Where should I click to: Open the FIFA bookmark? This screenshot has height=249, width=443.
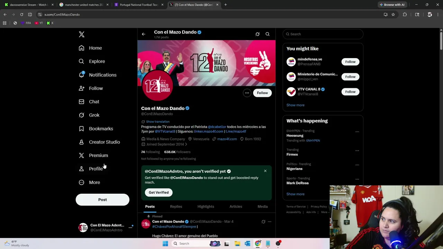click(26, 23)
